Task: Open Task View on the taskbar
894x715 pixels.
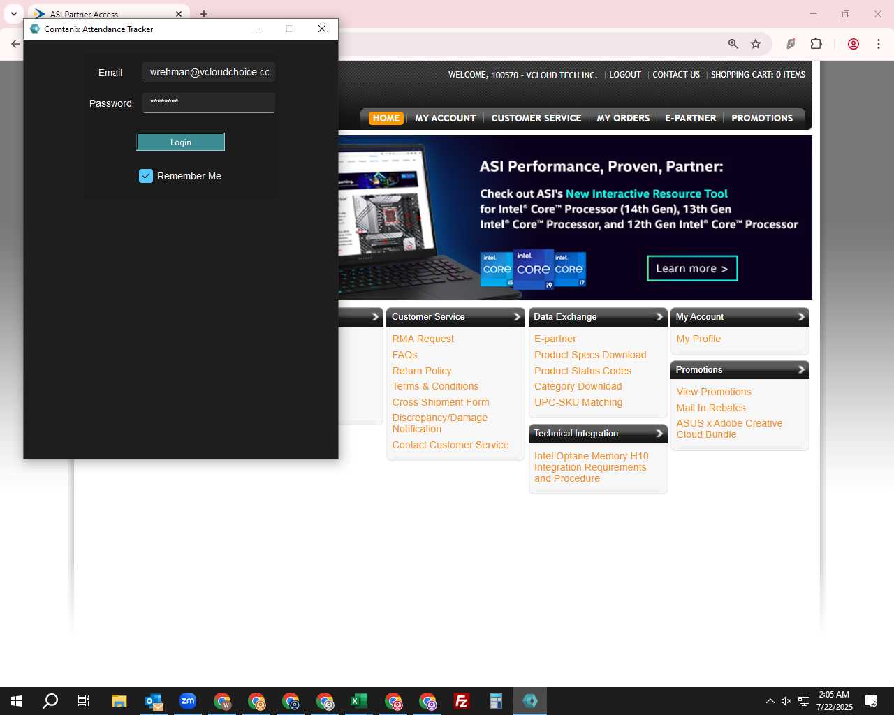Action: coord(84,701)
